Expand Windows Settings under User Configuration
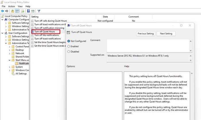This screenshot has width=201, height=120. [x=6, y=40]
